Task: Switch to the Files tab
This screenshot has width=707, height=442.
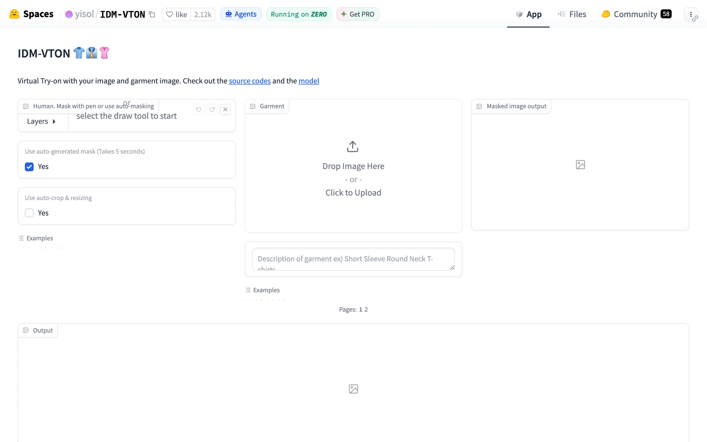Action: [x=572, y=14]
